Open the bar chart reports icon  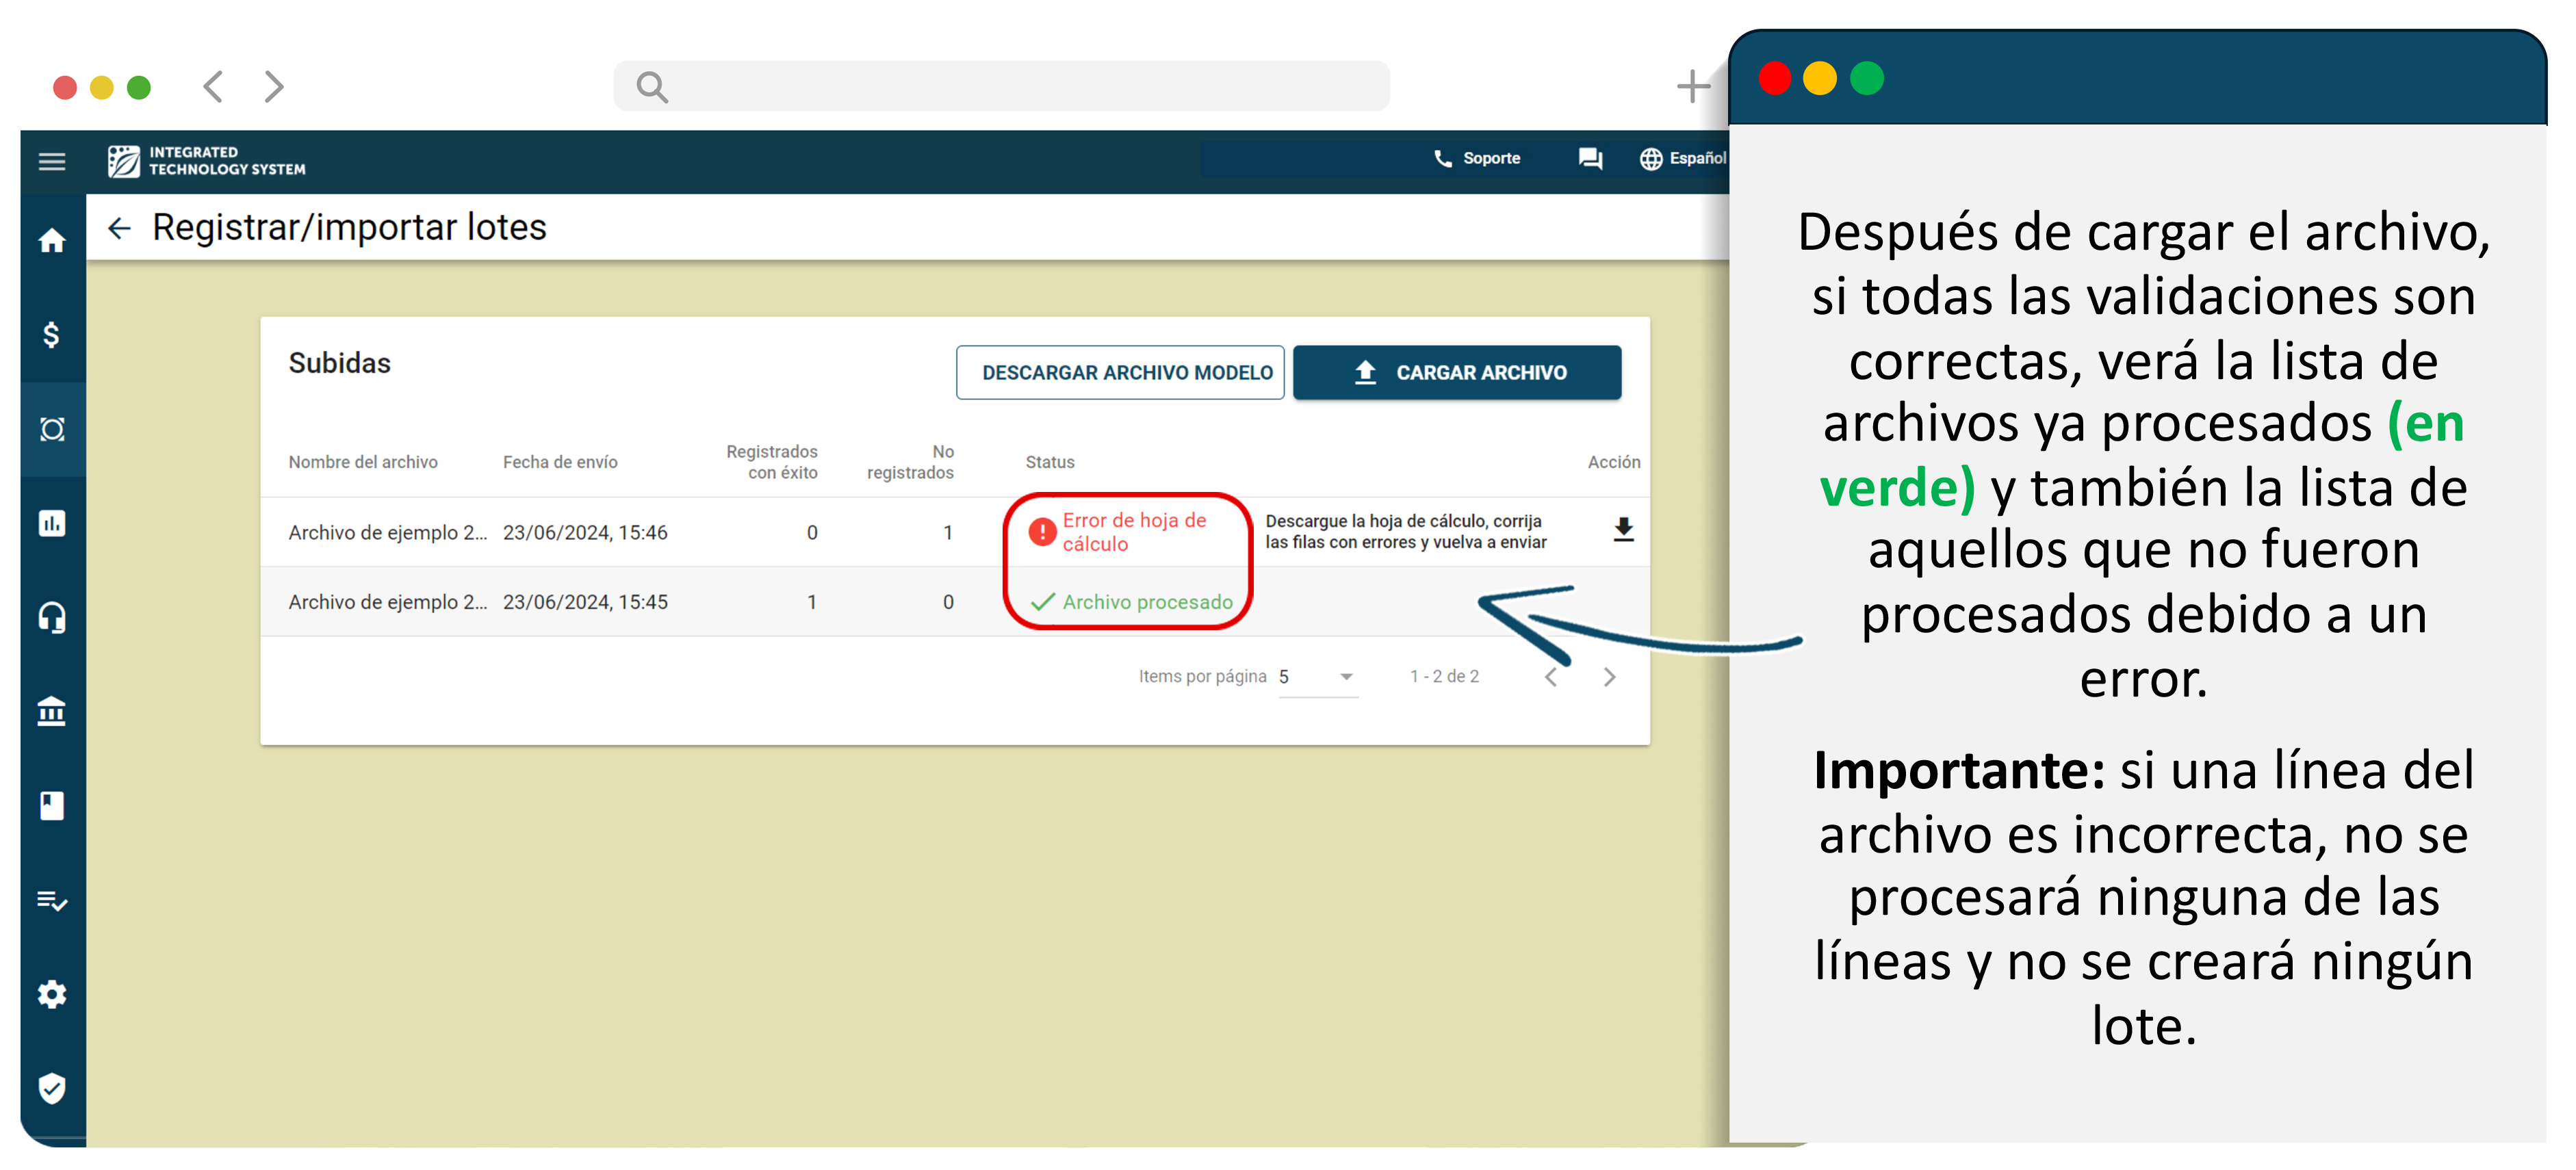click(x=52, y=523)
